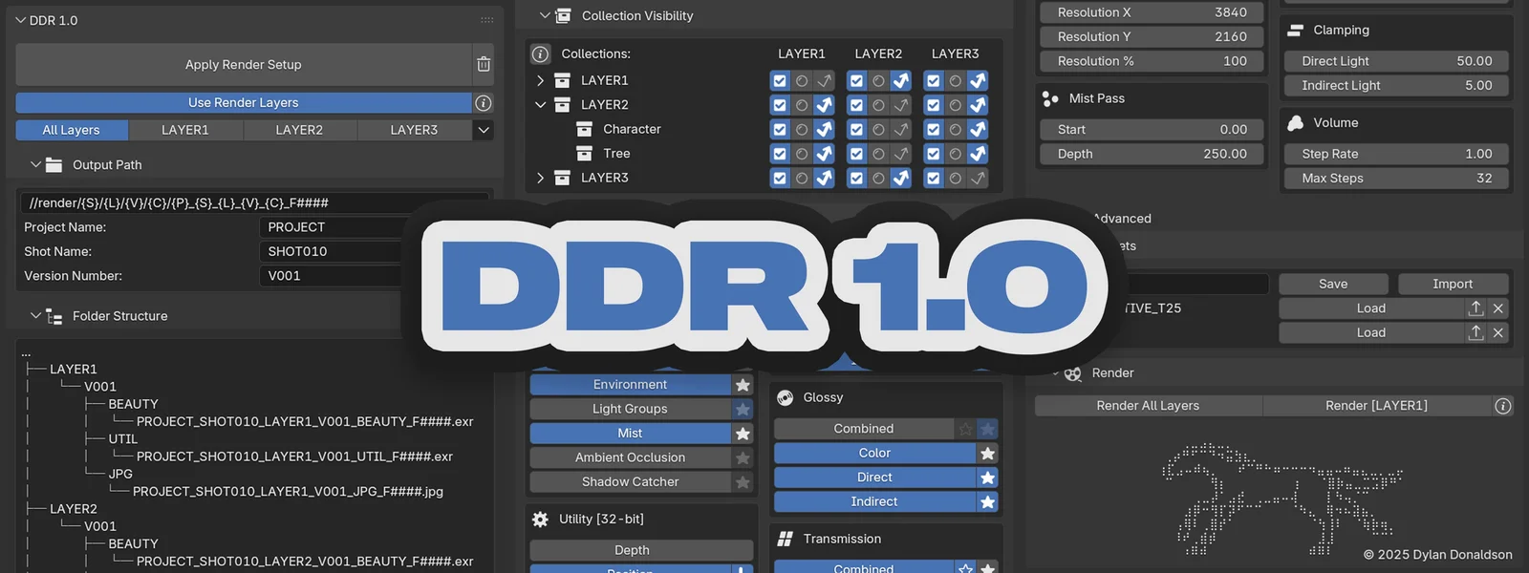Click the info icon beside Render [LAYER1]
The image size is (1529, 573).
coord(1502,406)
